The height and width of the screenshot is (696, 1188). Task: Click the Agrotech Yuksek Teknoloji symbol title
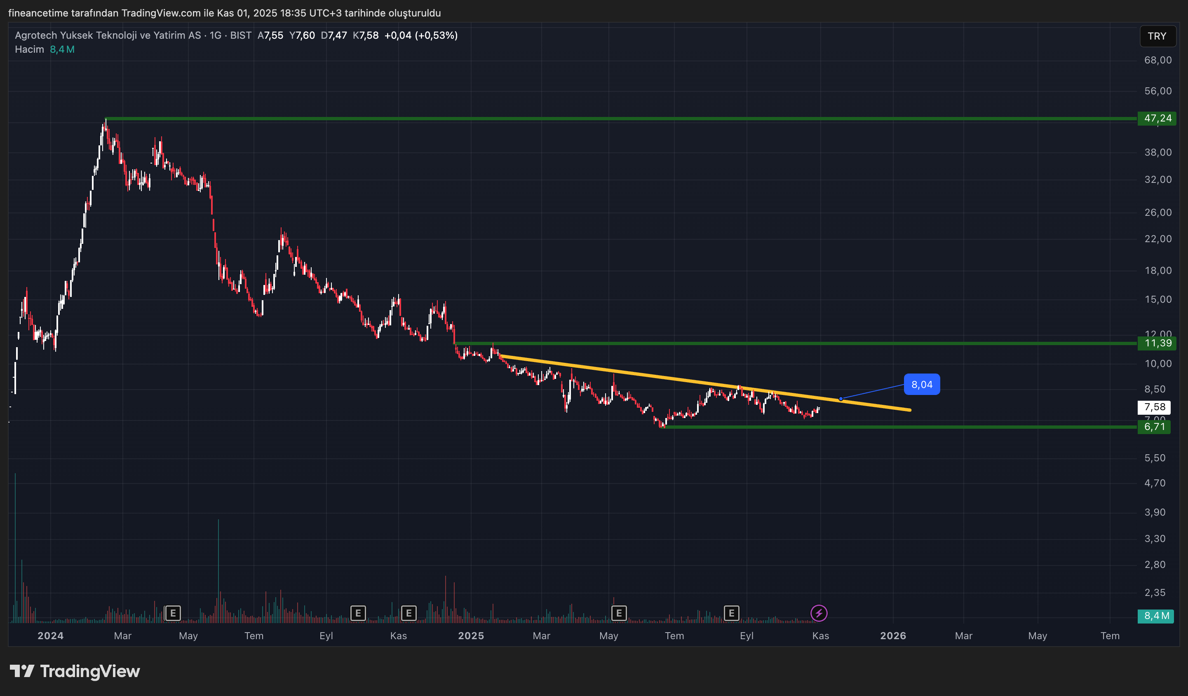(108, 35)
